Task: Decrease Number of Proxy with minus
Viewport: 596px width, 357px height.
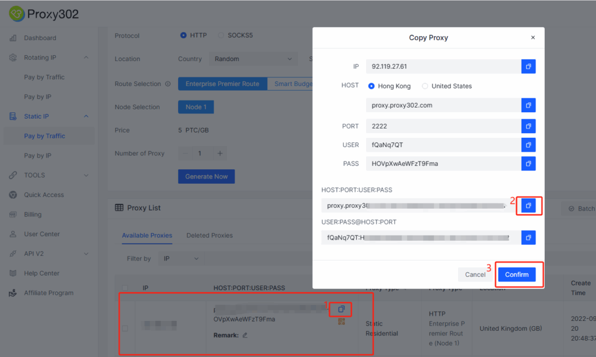Action: click(185, 153)
